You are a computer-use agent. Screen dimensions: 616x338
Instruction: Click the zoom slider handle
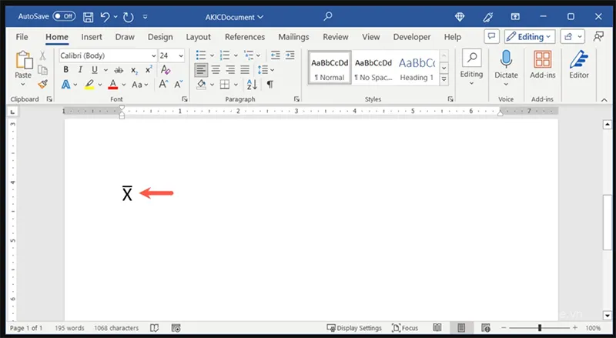[x=540, y=327]
